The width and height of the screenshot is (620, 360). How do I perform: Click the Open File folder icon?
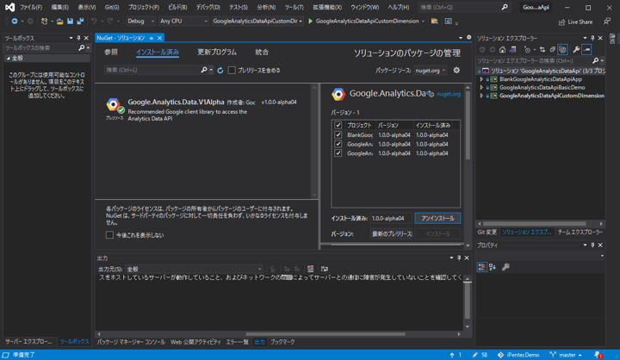tap(59, 21)
